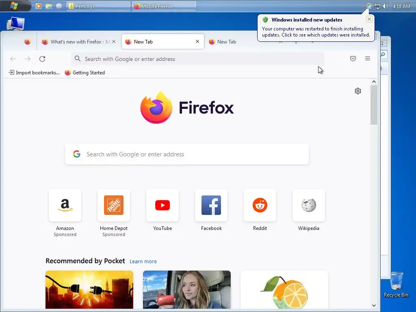Screen dimensions: 416x312
Task: Click the back navigation arrow
Action: (13, 58)
